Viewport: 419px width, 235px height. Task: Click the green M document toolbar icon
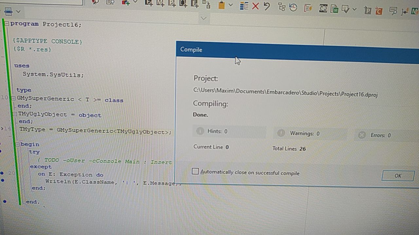pos(334,9)
